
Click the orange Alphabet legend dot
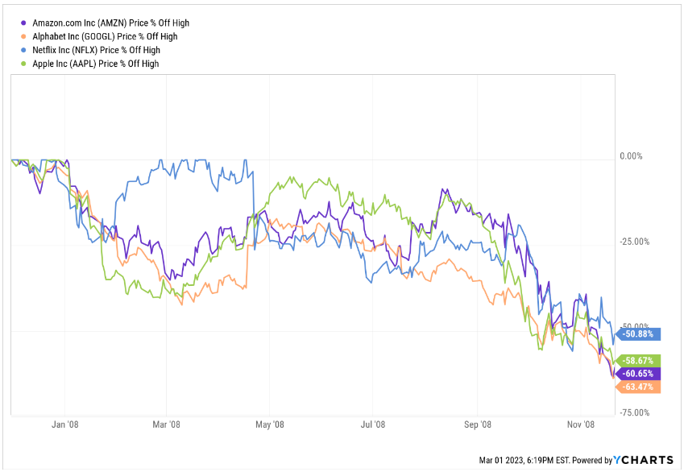25,36
